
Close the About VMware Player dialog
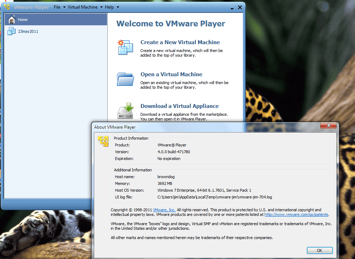coord(329,125)
